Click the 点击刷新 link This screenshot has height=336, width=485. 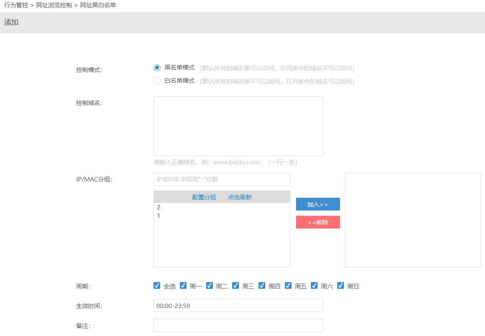point(240,197)
